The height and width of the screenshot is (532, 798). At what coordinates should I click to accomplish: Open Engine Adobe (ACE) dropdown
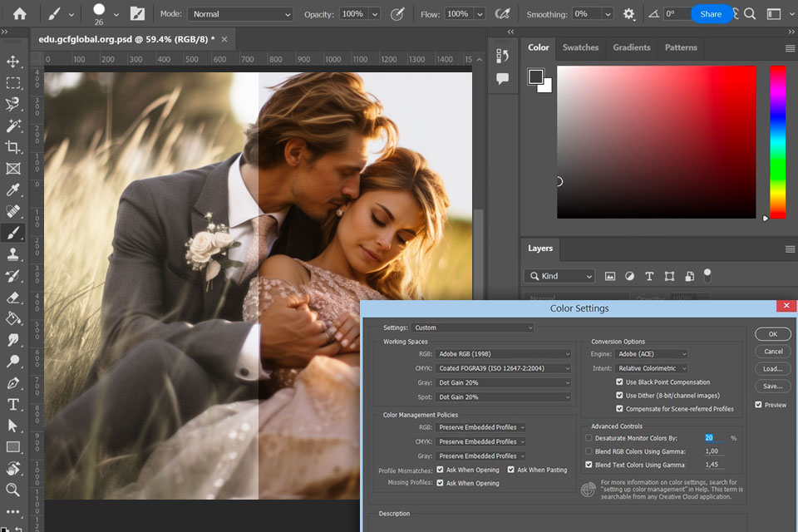pos(652,354)
